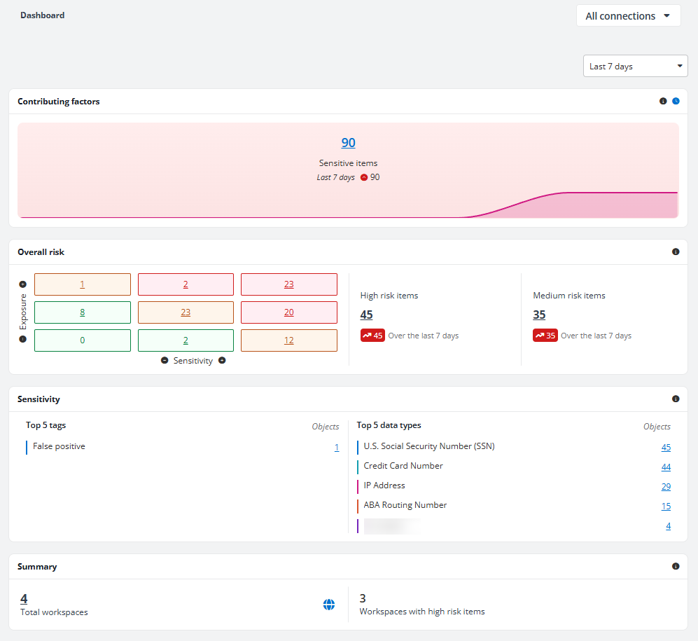Screen dimensions: 698x641
Task: Click the blue clock icon in Contributing factors
Action: point(676,101)
